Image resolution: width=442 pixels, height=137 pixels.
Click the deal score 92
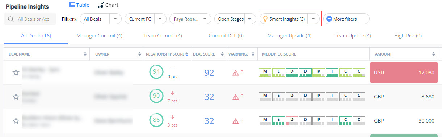[x=209, y=72]
